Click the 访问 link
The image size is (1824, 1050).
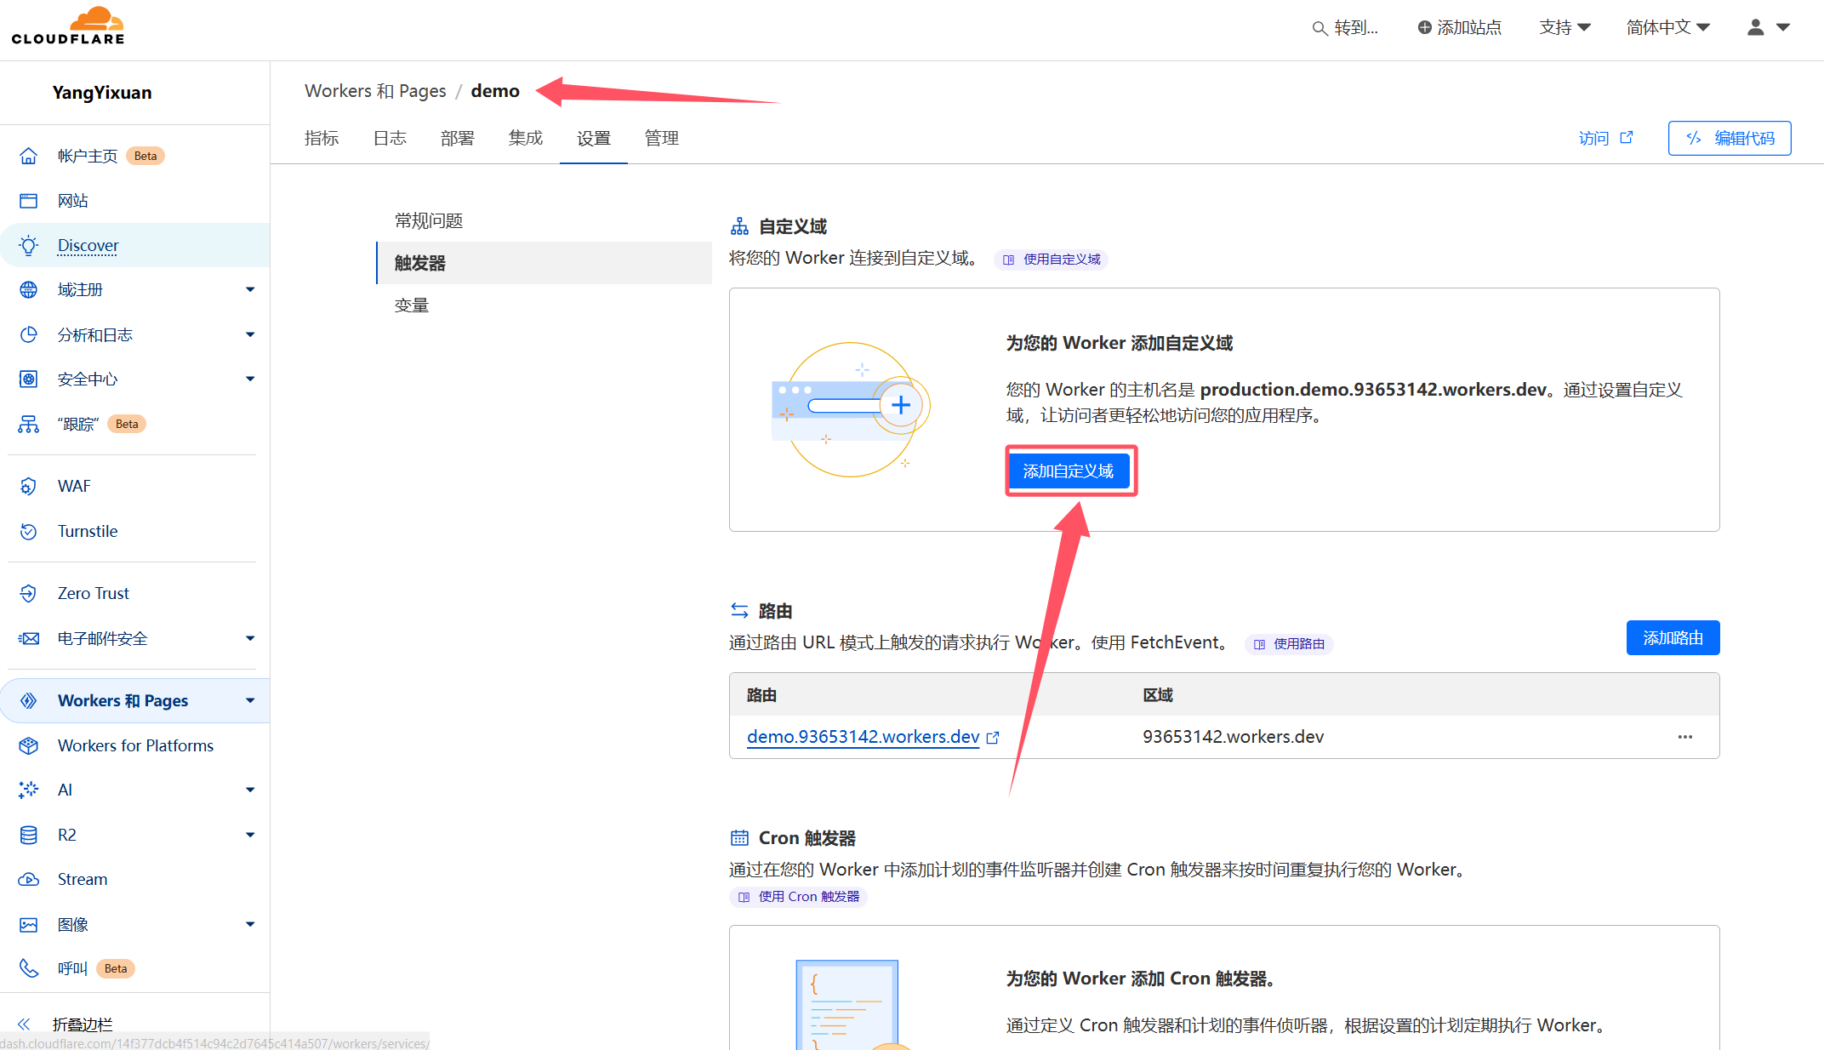pos(1605,138)
